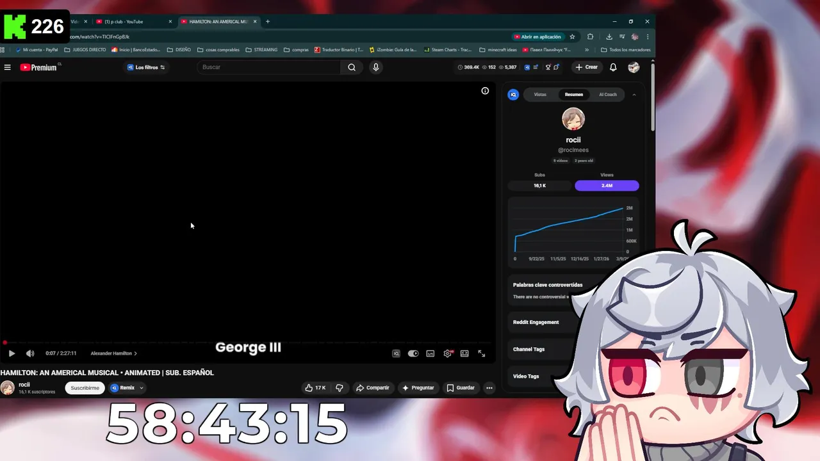Start voice search with the microphone
Viewport: 820px width, 461px height.
click(x=376, y=67)
